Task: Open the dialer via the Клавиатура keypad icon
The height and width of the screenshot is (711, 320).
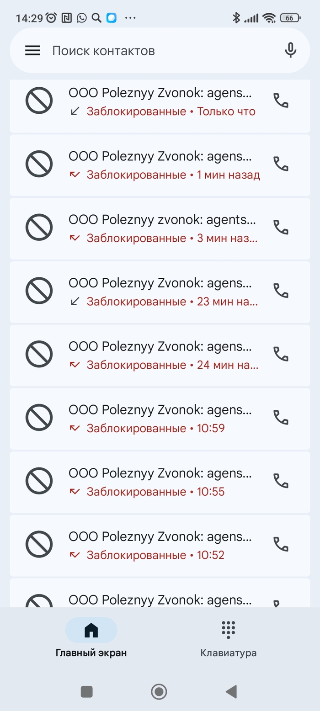Action: click(227, 630)
